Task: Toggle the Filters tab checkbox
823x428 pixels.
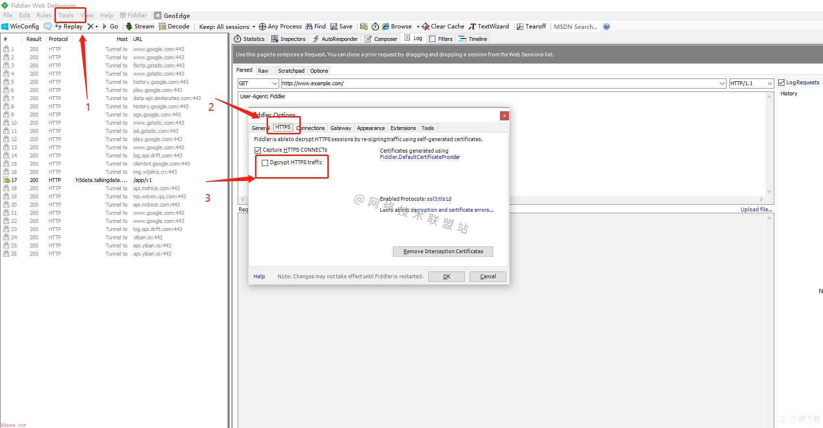Action: (432, 39)
